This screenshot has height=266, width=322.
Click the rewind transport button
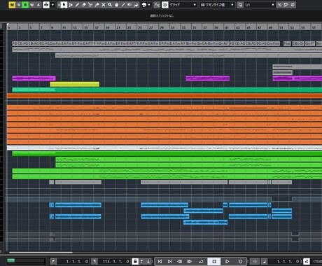pos(180,261)
